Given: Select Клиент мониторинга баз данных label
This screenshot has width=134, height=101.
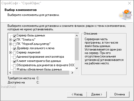Looking at the screenshot, I should (39, 61).
